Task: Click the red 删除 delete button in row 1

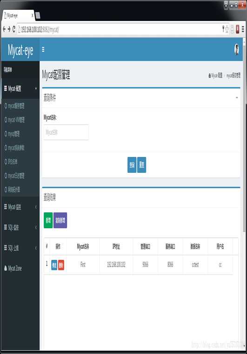Action: [61, 265]
